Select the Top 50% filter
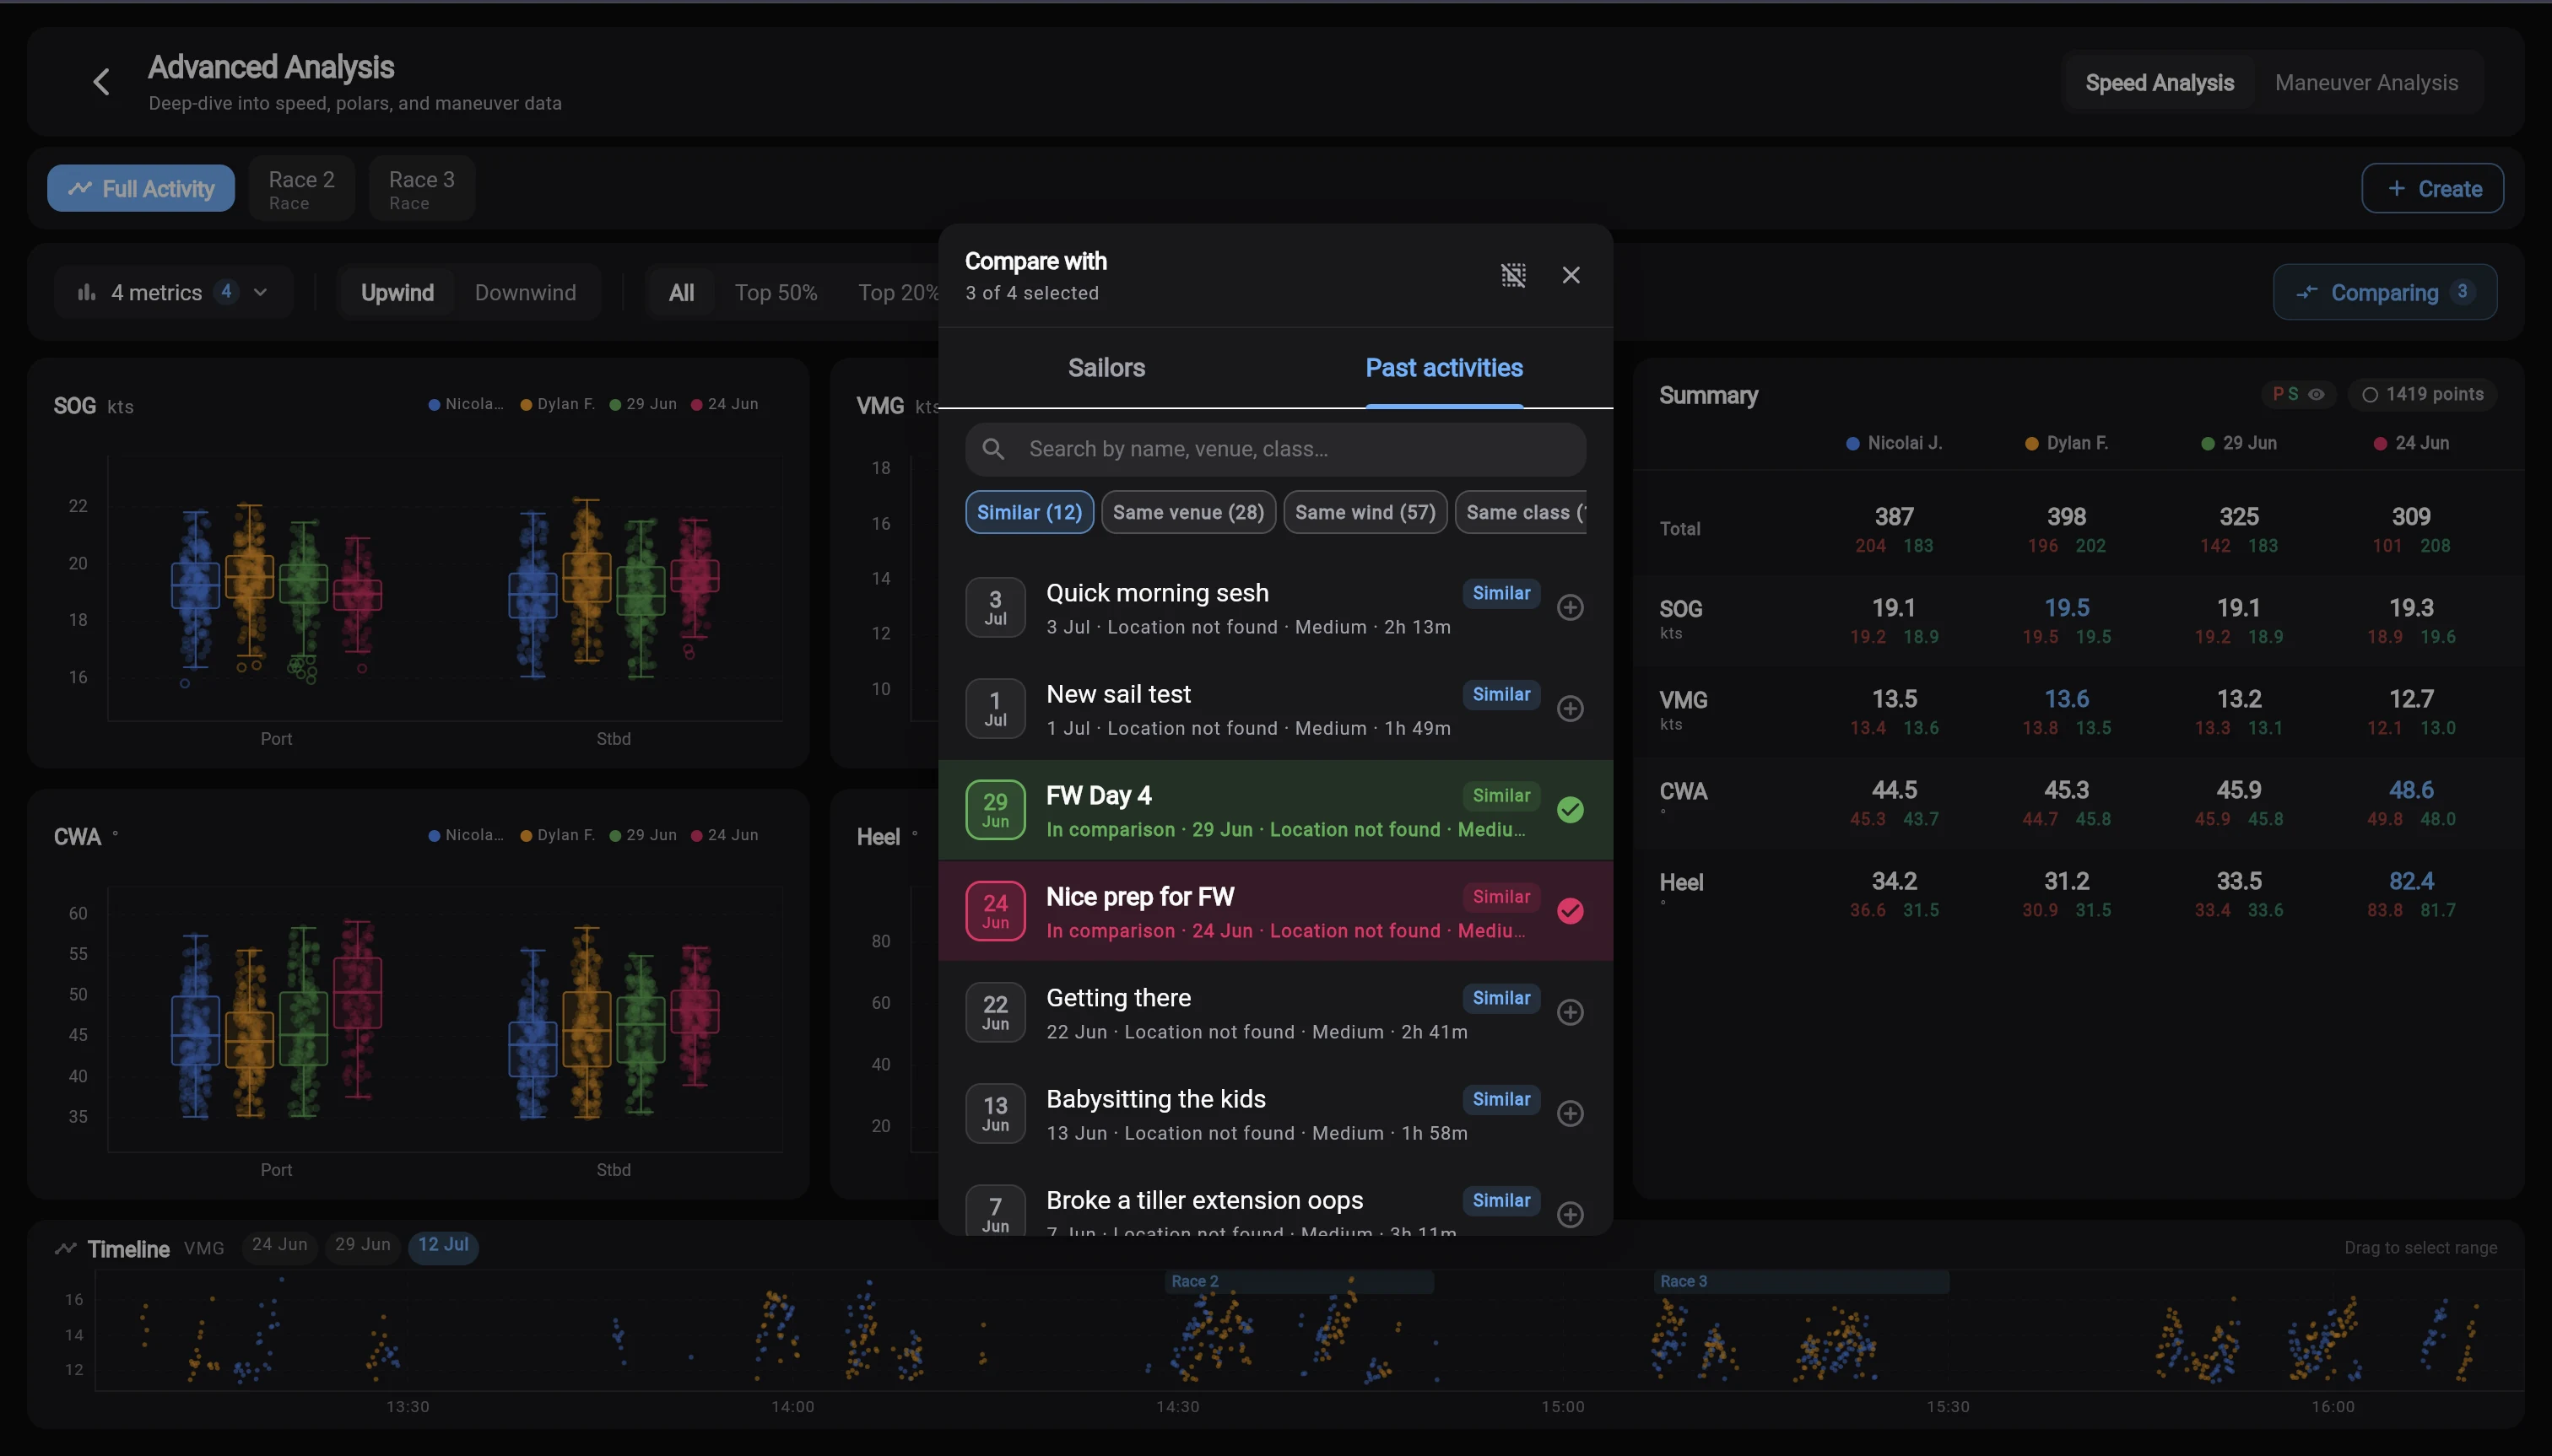The width and height of the screenshot is (2552, 1456). (x=776, y=292)
